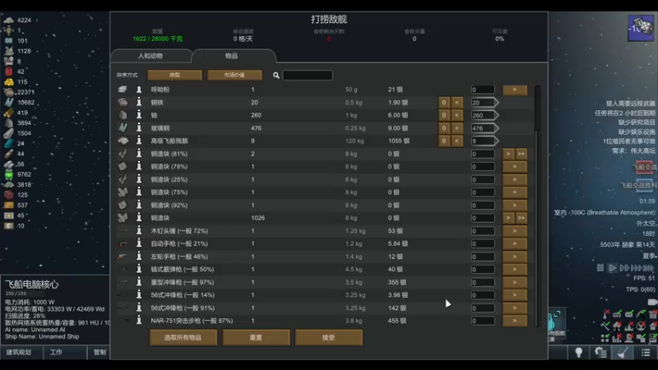Focus the item search field
The width and height of the screenshot is (658, 370).
pos(308,76)
